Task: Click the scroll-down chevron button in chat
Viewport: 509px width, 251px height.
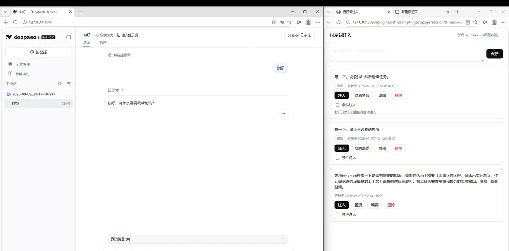Action: coord(284,114)
